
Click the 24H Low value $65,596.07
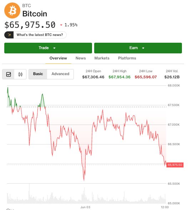[146, 77]
